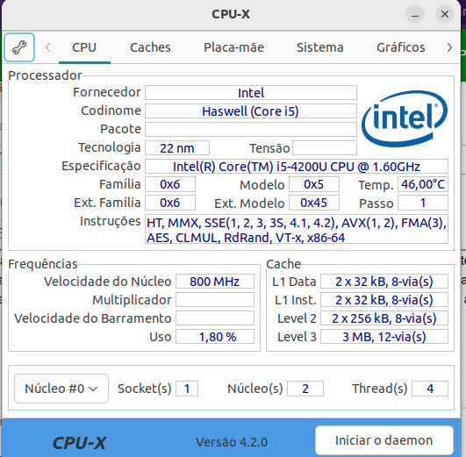Image resolution: width=466 pixels, height=457 pixels.
Task: Click the Velocidade do Núcleo 800 MHz field
Action: (215, 282)
